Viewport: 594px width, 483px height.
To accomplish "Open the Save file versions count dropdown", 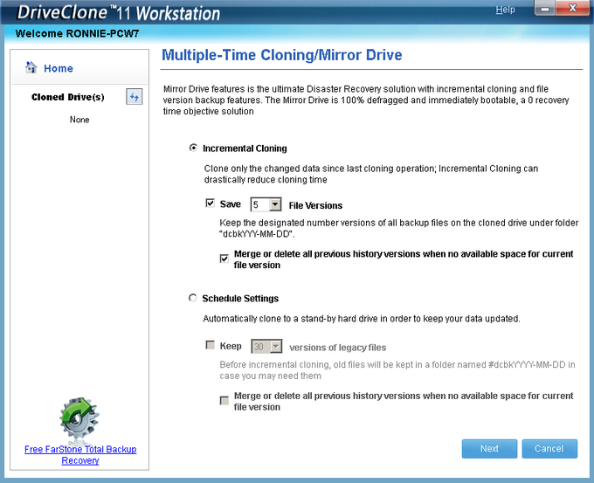I will (x=274, y=205).
